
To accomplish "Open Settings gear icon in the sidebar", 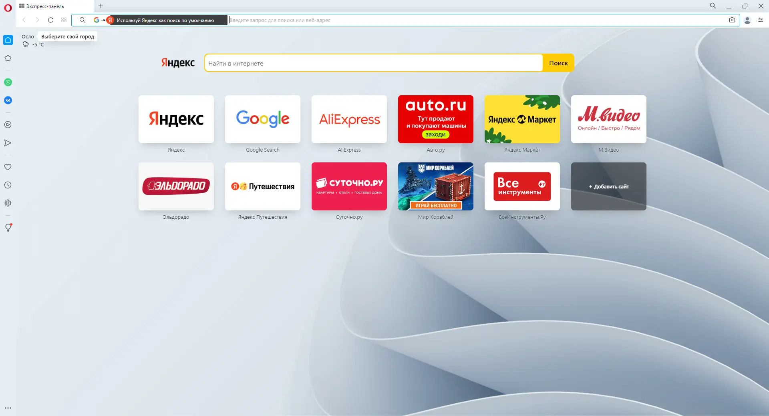I will [8, 203].
